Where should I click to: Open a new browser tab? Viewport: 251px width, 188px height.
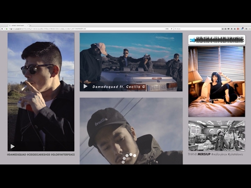point(30,26)
